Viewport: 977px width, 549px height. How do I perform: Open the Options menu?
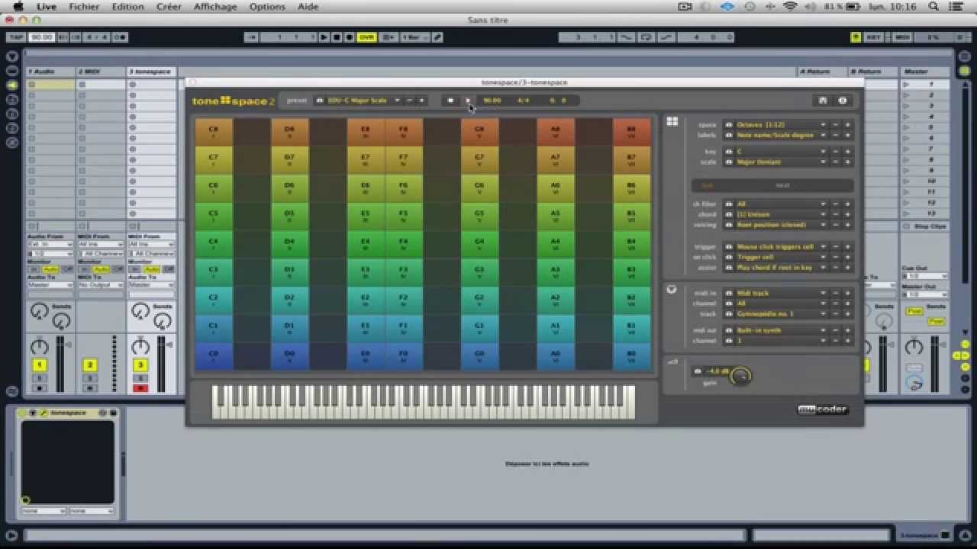[267, 6]
